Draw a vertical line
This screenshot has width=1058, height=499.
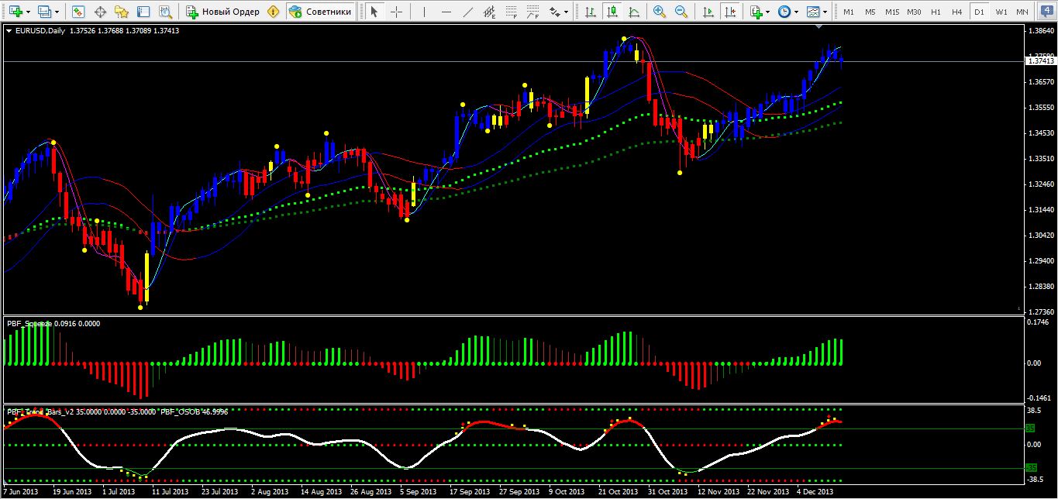(424, 12)
